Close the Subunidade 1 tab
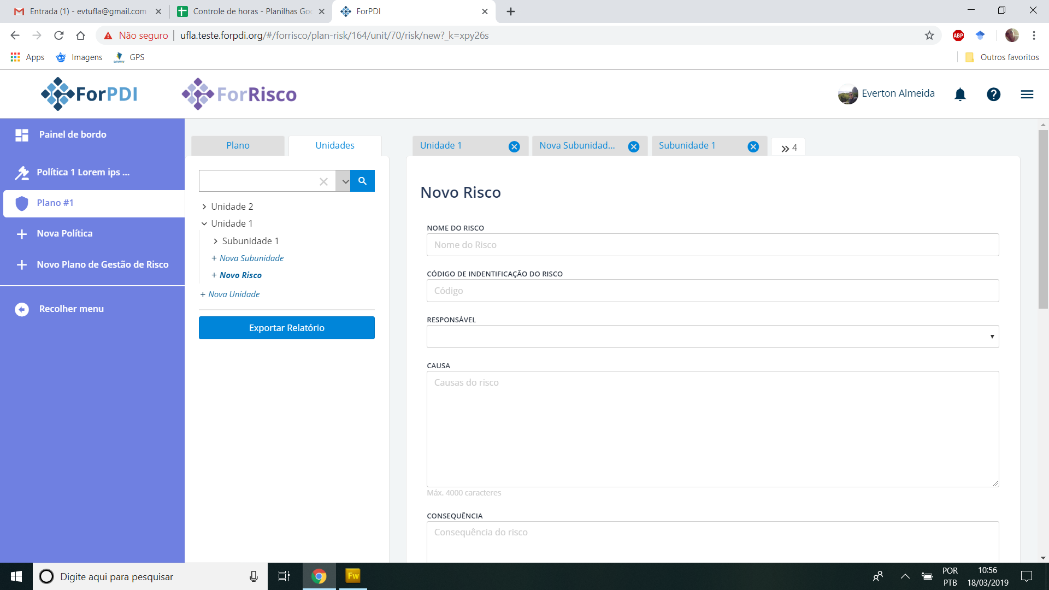Image resolution: width=1049 pixels, height=590 pixels. [753, 146]
